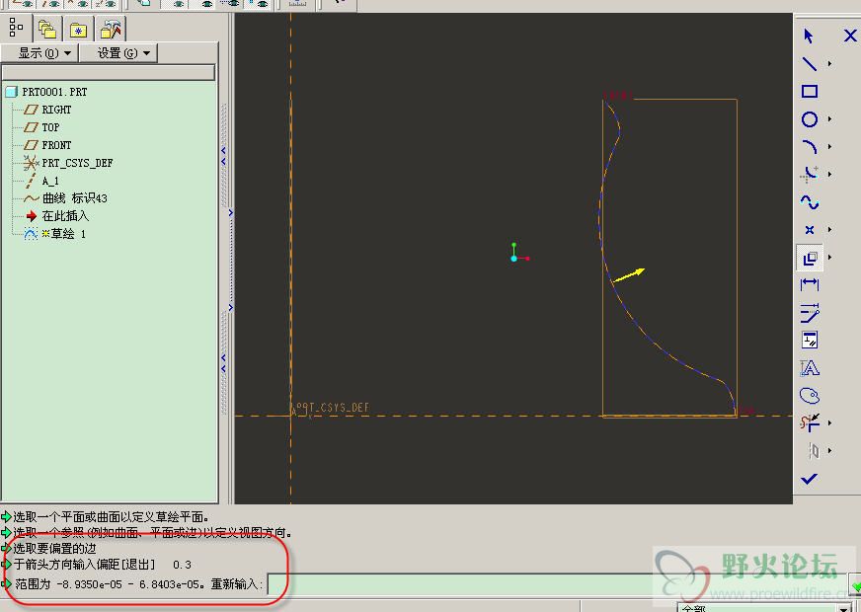The height and width of the screenshot is (612, 861).
Task: Open the 显示(O) dropdown menu
Action: click(39, 53)
